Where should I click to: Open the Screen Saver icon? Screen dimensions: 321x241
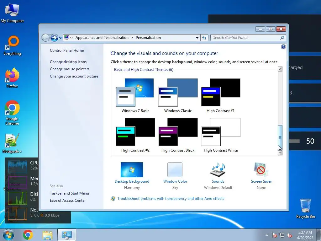pos(261,170)
